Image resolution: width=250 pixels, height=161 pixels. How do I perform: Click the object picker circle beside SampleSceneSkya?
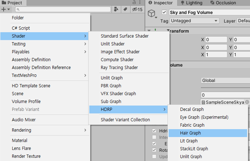pos(247,102)
